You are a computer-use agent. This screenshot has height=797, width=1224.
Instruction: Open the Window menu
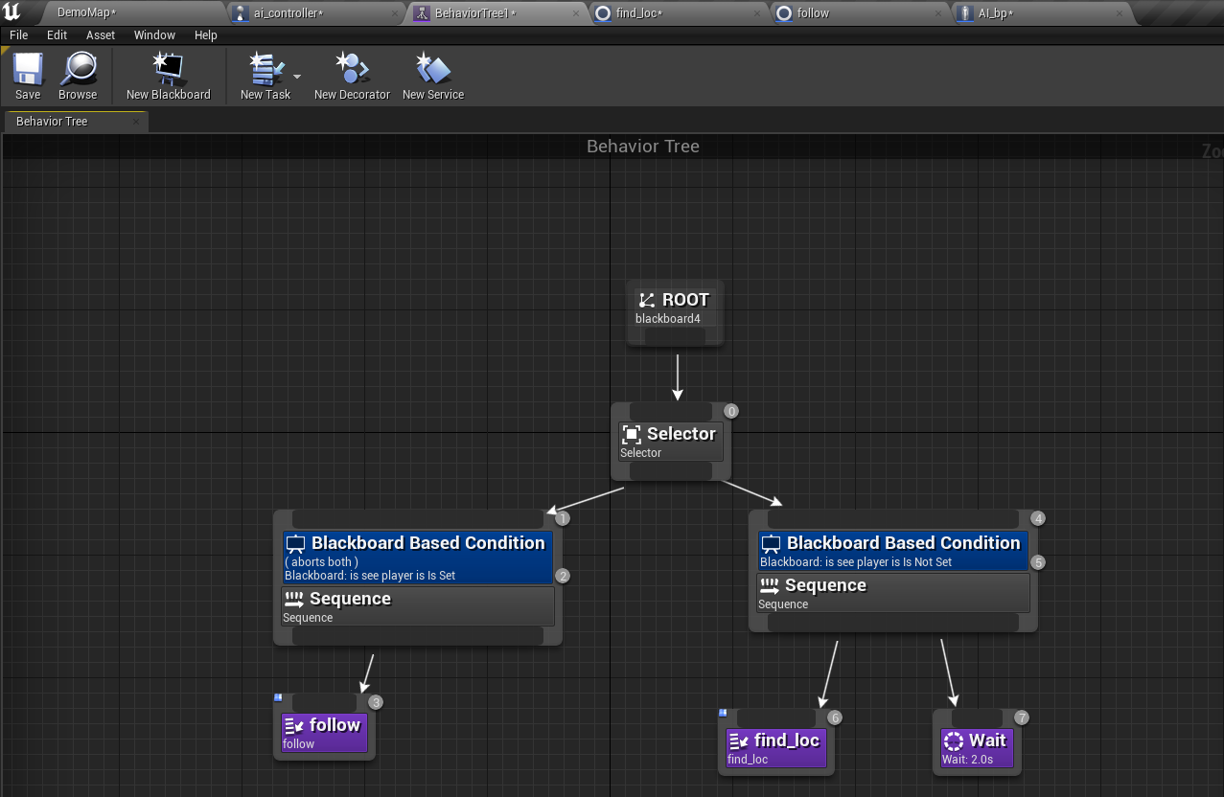coord(153,34)
